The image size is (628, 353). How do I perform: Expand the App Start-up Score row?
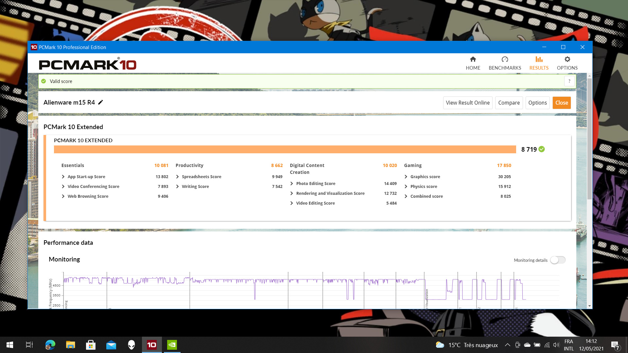coord(64,176)
